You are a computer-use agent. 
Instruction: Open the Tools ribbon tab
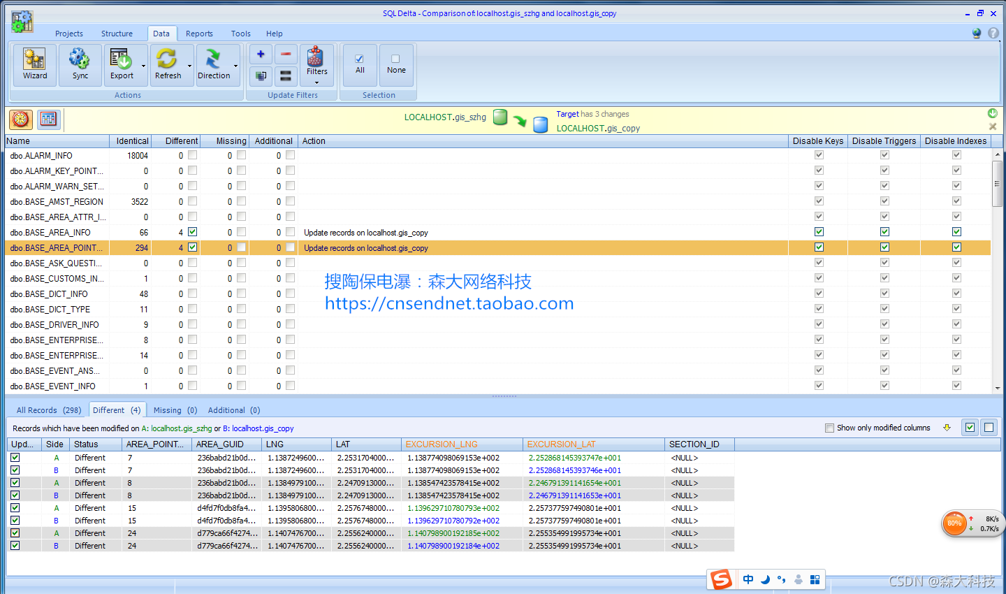point(241,34)
